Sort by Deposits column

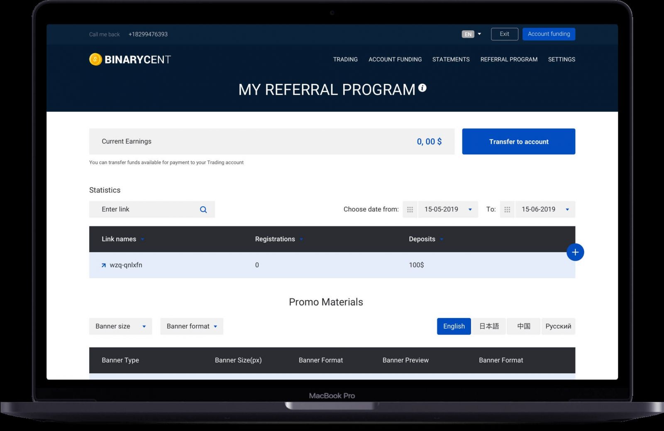tap(426, 239)
